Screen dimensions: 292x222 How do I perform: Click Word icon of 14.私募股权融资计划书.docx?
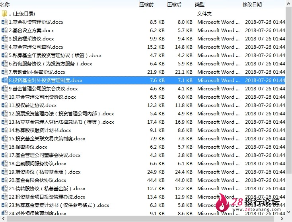tap(4, 130)
